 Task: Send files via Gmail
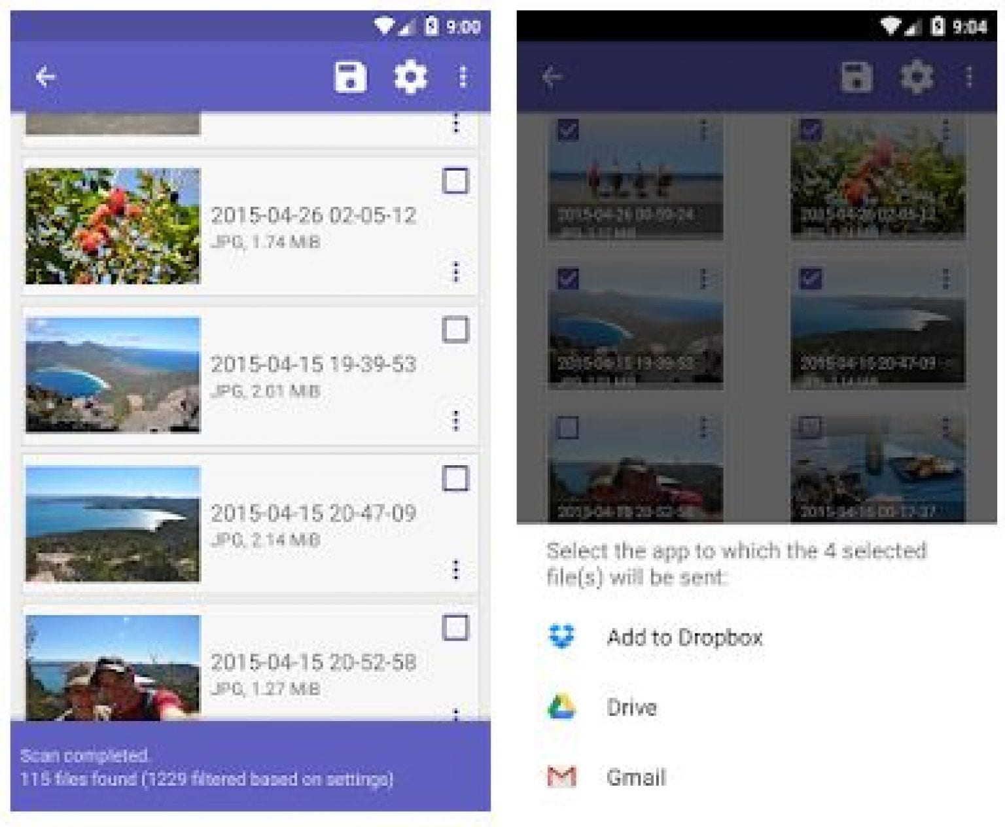click(637, 777)
